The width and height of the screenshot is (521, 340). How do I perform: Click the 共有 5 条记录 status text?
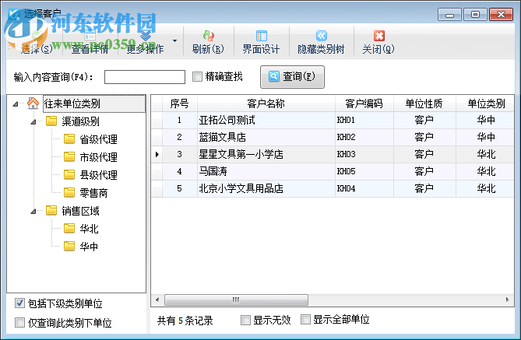(185, 321)
